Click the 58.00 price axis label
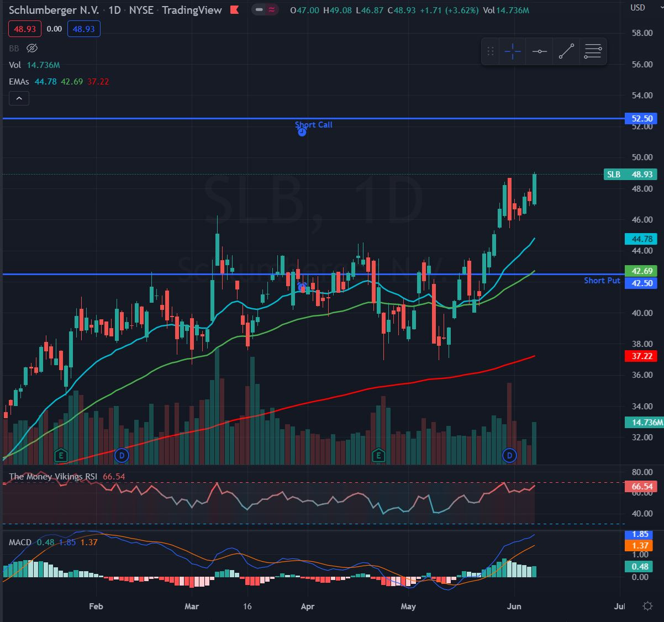Screen dimensions: 664x622 (x=642, y=33)
